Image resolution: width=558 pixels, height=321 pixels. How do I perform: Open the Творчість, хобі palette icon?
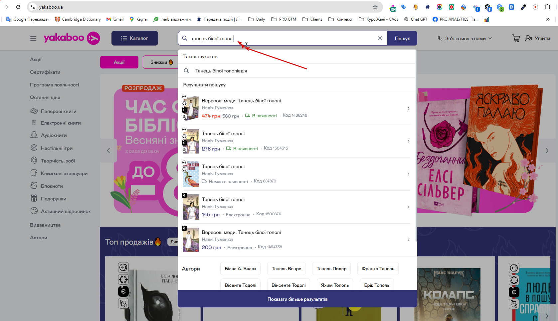(34, 160)
